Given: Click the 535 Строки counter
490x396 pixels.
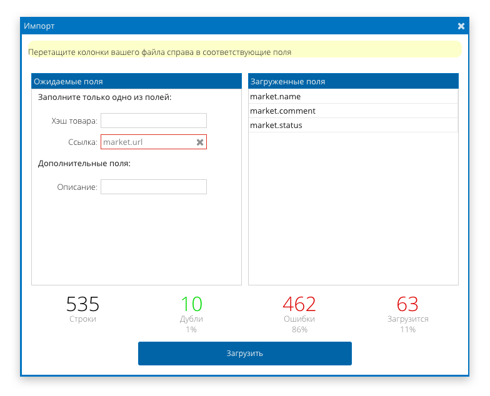Looking at the screenshot, I should click(x=82, y=309).
